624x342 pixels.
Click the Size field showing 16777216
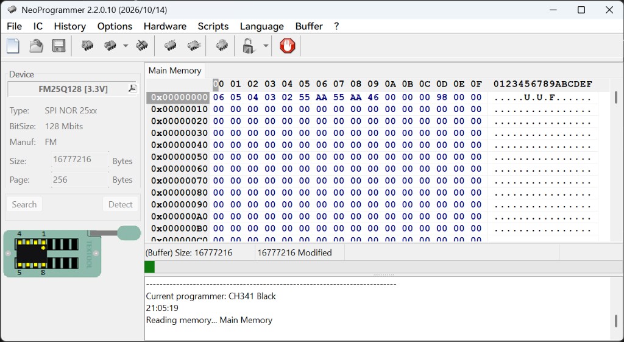coord(80,159)
